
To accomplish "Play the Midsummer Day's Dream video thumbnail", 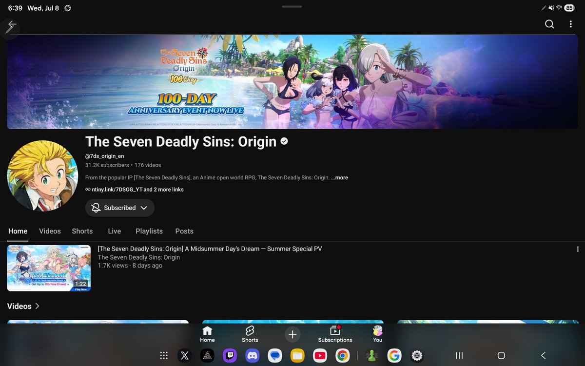I will [x=49, y=269].
